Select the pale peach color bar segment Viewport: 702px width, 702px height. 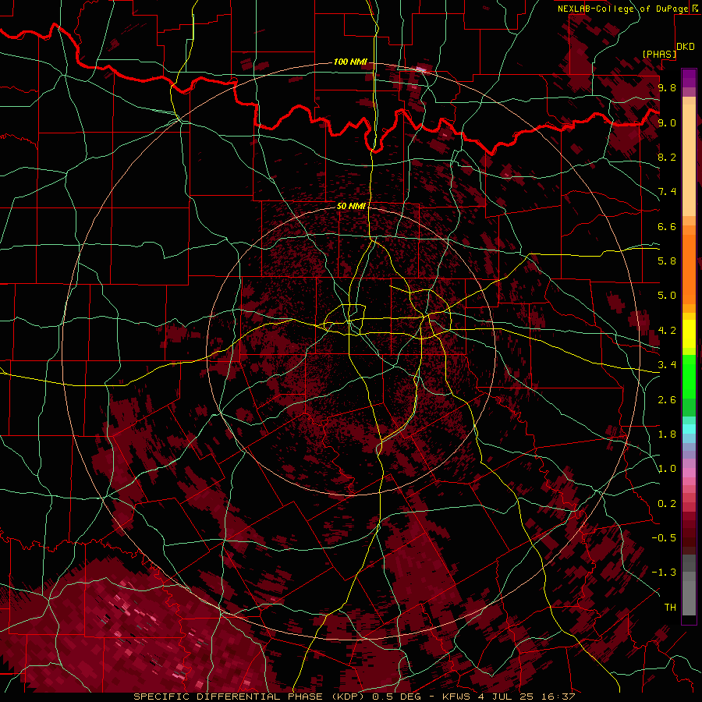[x=689, y=160]
